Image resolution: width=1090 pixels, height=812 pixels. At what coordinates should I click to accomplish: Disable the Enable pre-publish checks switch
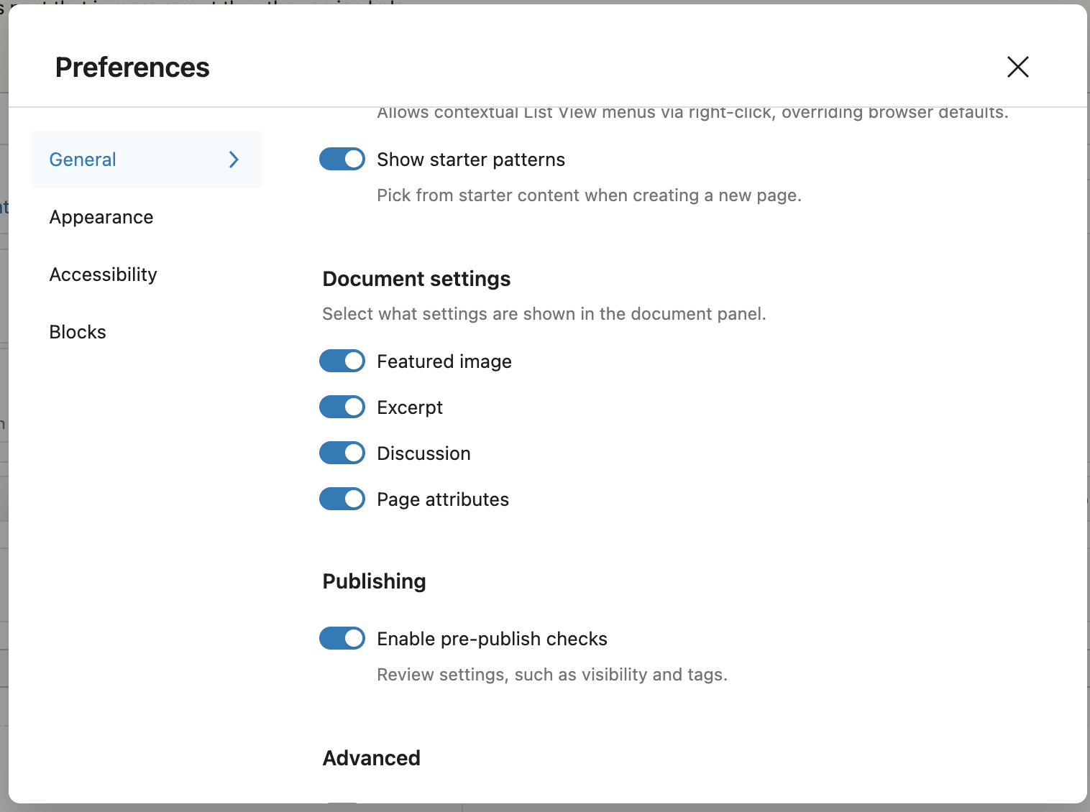[342, 639]
